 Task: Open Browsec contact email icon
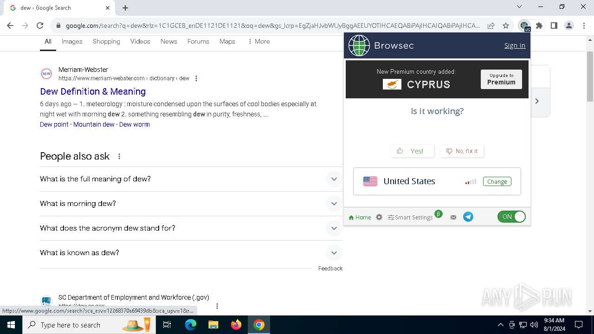pos(453,217)
